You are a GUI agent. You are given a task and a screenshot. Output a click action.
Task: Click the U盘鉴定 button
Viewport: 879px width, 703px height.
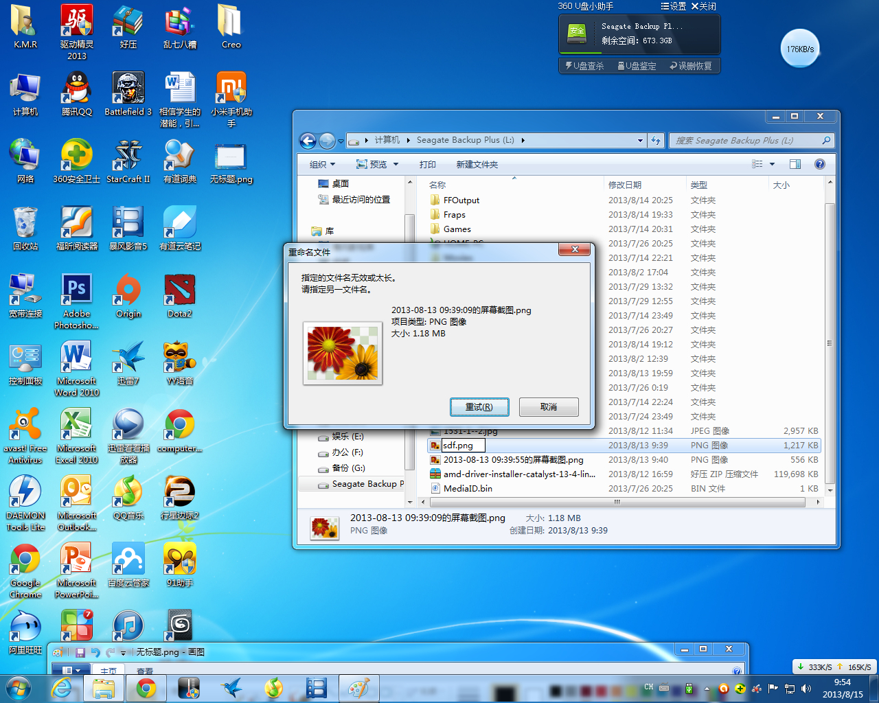tap(637, 66)
